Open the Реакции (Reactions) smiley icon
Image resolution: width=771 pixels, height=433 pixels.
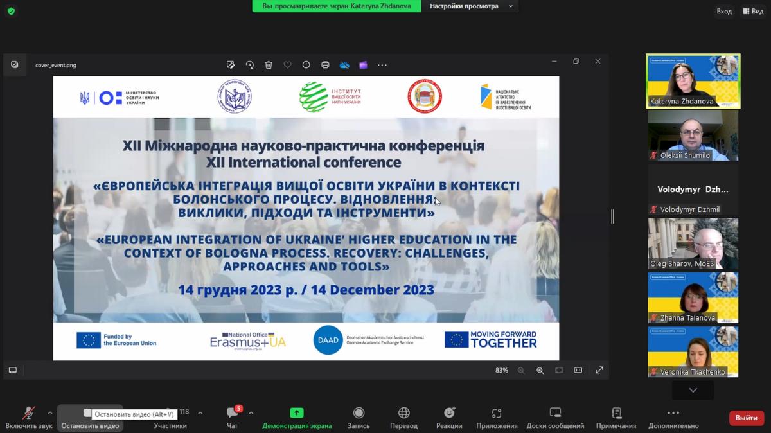(x=449, y=413)
